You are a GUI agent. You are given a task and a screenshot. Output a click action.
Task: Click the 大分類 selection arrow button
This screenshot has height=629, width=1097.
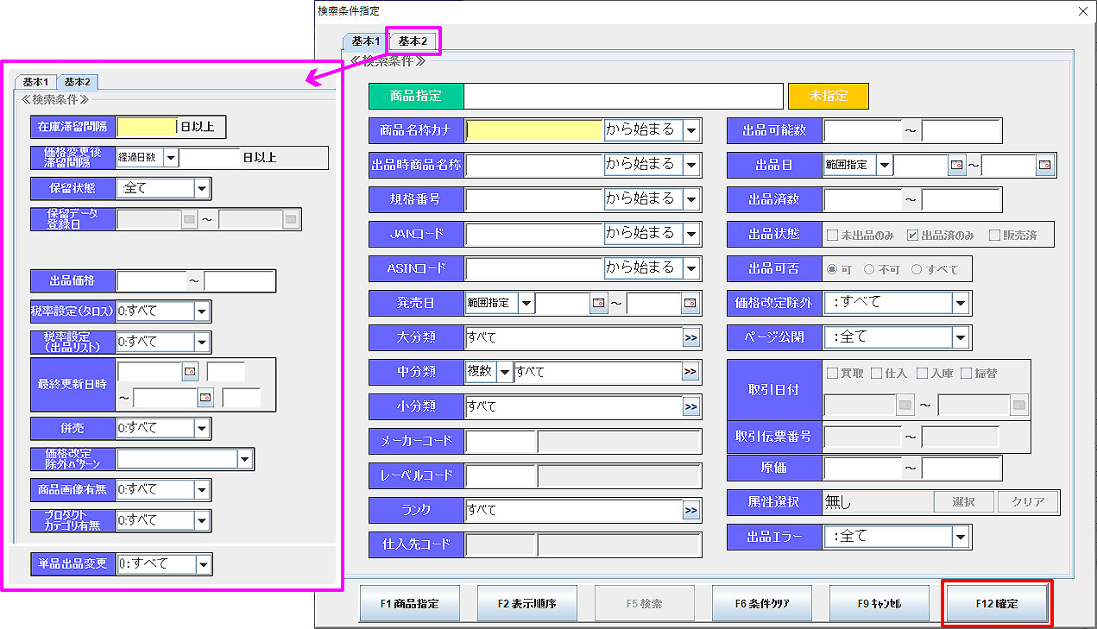point(690,337)
